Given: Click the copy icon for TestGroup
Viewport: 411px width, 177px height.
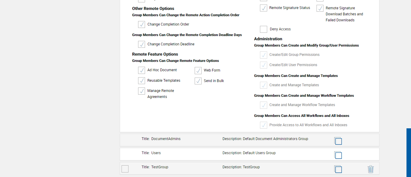Looking at the screenshot, I should pyautogui.click(x=338, y=169).
